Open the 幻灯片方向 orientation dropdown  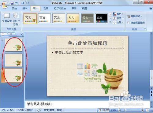16,19
